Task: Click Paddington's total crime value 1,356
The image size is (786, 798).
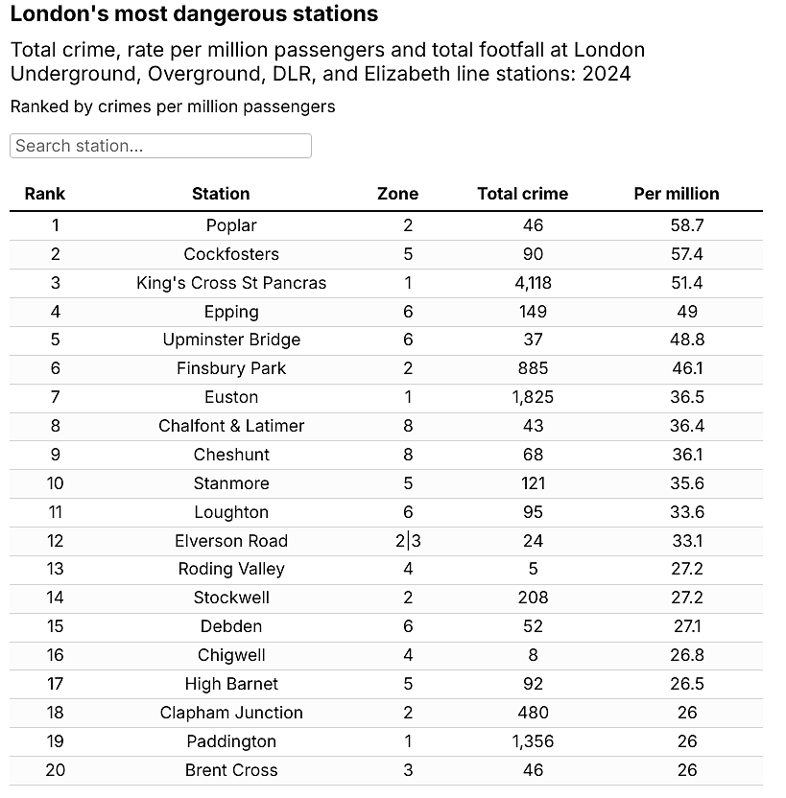Action: point(533,741)
